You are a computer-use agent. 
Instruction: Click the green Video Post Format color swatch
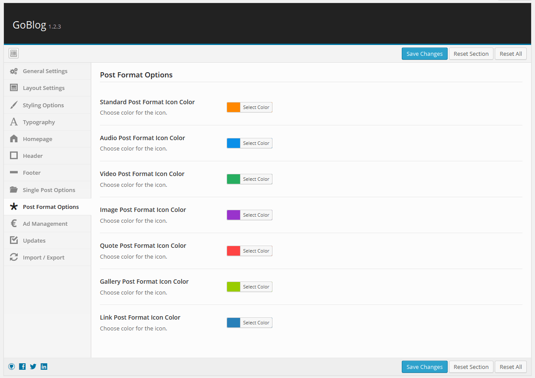point(234,179)
